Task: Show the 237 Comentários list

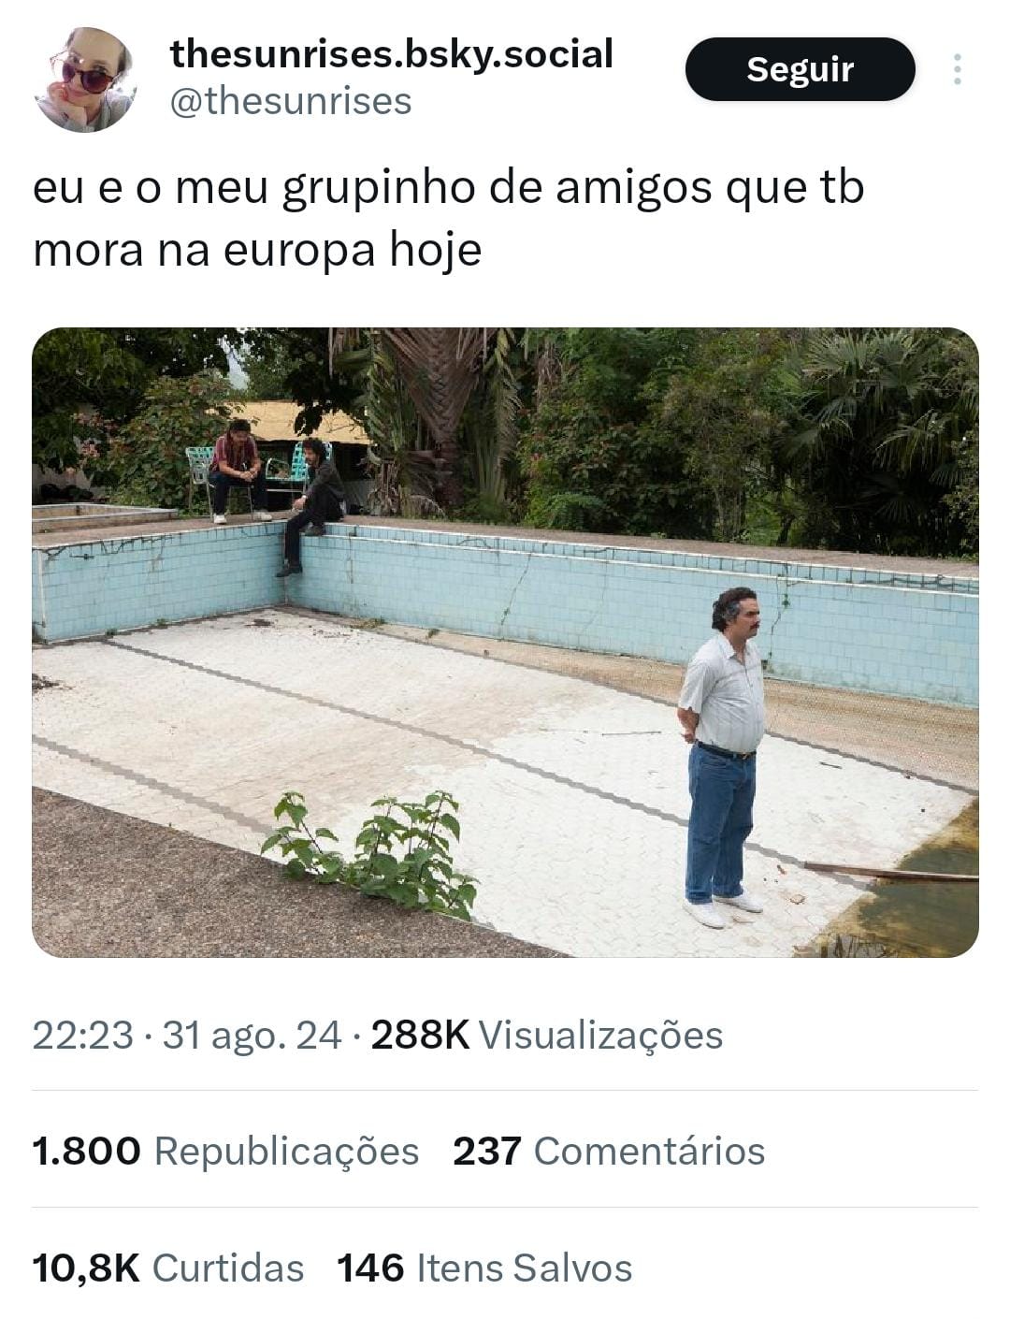Action: (x=609, y=1151)
